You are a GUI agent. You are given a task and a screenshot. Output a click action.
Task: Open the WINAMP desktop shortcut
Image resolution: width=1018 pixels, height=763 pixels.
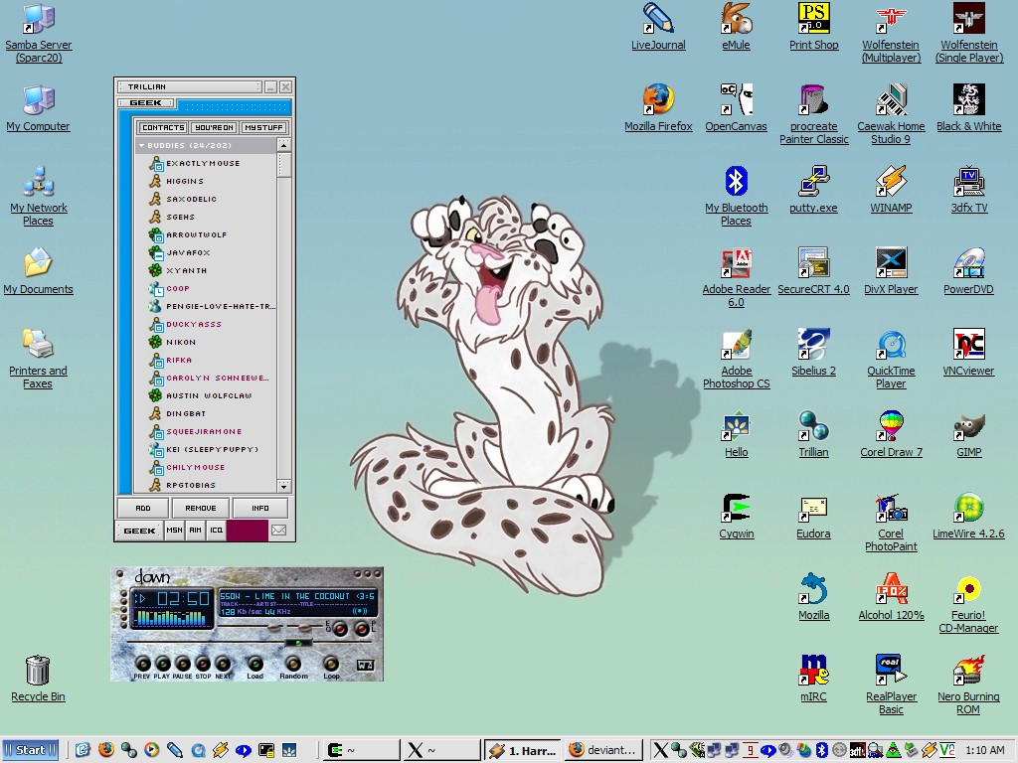point(891,190)
